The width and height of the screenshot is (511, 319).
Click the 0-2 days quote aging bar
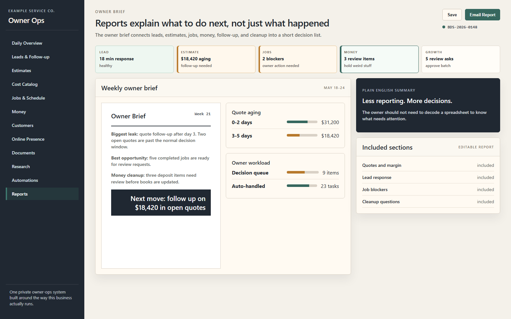click(x=302, y=122)
